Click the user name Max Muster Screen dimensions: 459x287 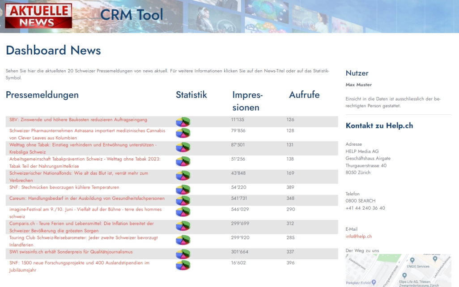[x=359, y=85]
